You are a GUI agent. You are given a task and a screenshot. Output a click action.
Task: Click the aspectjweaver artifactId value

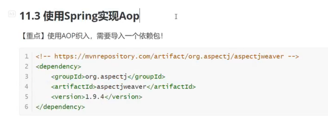coord(121,87)
